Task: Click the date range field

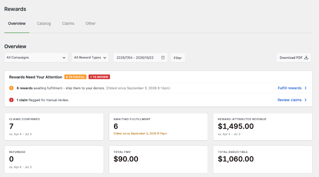Action: pos(140,58)
